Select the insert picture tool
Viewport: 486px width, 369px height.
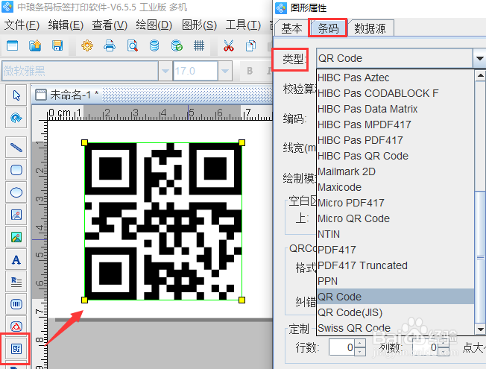(16, 215)
